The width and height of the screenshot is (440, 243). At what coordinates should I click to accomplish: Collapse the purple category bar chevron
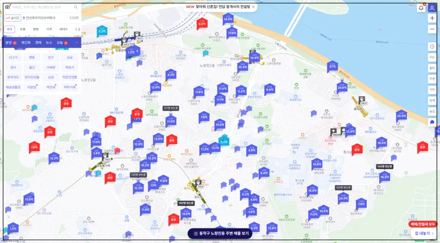click(x=76, y=43)
